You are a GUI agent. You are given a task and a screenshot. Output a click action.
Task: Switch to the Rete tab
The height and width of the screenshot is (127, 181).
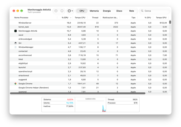(x=132, y=11)
